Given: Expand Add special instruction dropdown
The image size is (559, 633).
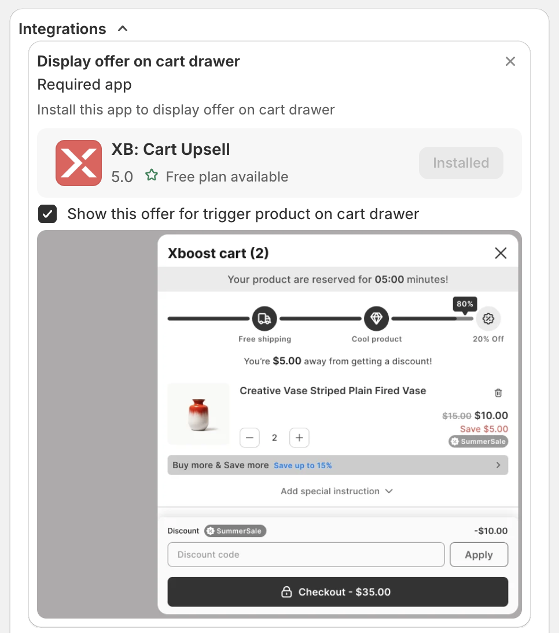Looking at the screenshot, I should (337, 491).
